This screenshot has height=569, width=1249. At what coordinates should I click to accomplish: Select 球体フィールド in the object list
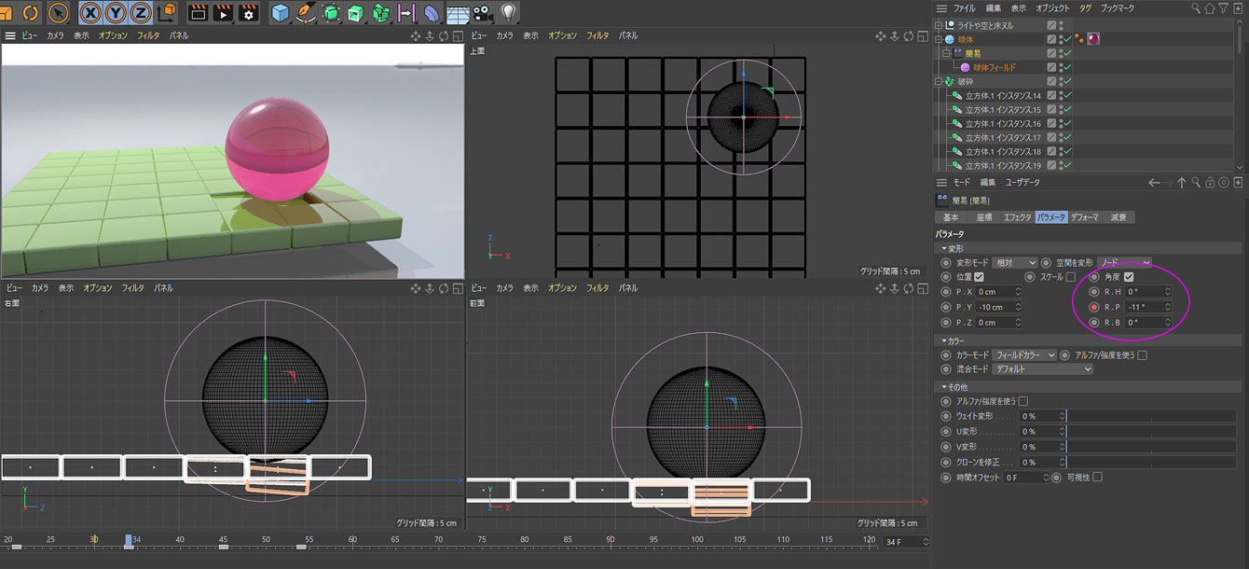pyautogui.click(x=994, y=68)
